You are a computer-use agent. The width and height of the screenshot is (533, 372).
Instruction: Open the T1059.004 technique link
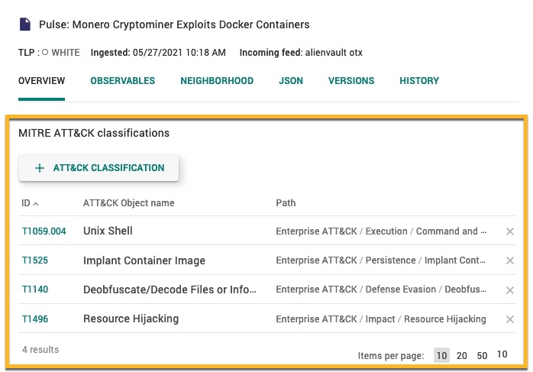(x=44, y=231)
